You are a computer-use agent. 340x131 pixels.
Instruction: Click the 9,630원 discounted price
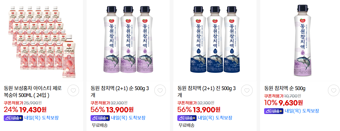pyautogui.click(x=291, y=102)
